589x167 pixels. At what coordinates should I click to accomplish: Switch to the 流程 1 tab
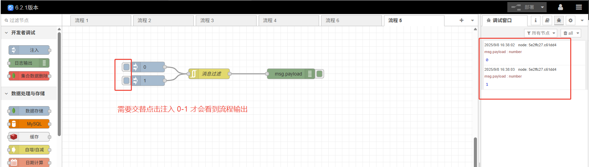[x=100, y=20]
